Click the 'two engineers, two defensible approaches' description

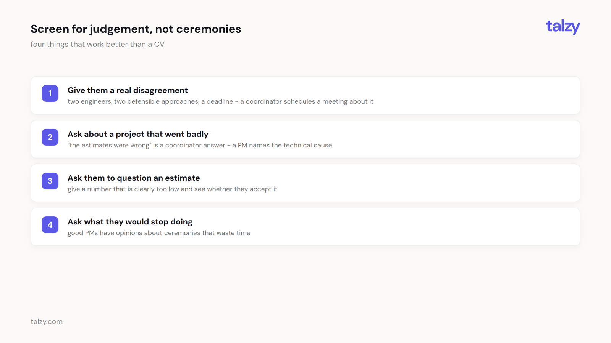pyautogui.click(x=220, y=101)
